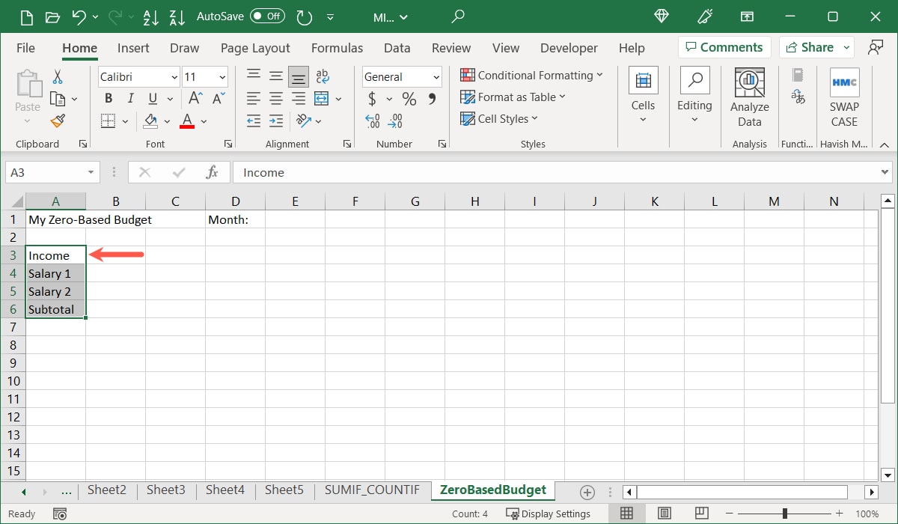This screenshot has width=898, height=524.
Task: Expand the Calibri font name dropdown
Action: click(x=174, y=76)
